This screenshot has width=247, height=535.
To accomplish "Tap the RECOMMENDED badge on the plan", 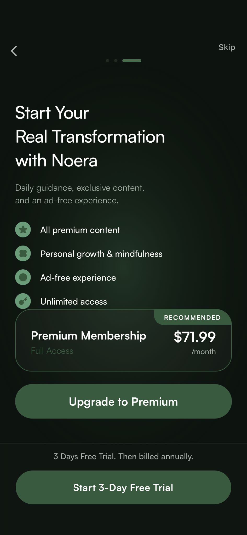I will point(192,318).
